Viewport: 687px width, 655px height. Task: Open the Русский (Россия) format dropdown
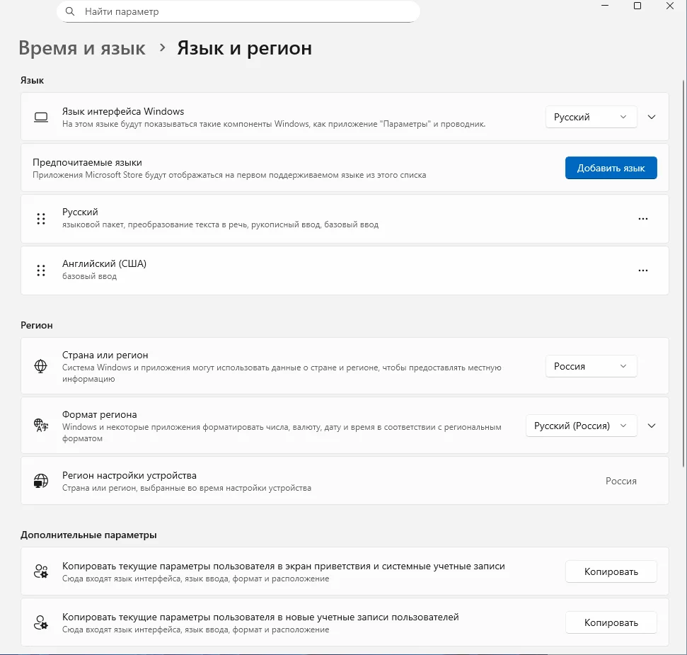pos(581,426)
